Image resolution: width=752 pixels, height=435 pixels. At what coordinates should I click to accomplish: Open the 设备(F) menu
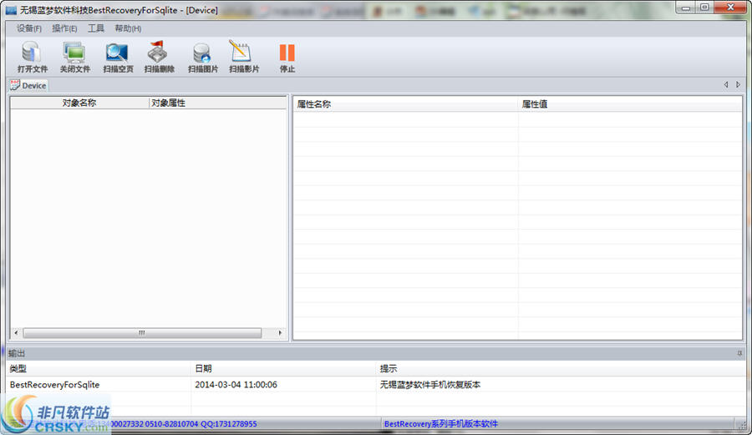28,28
